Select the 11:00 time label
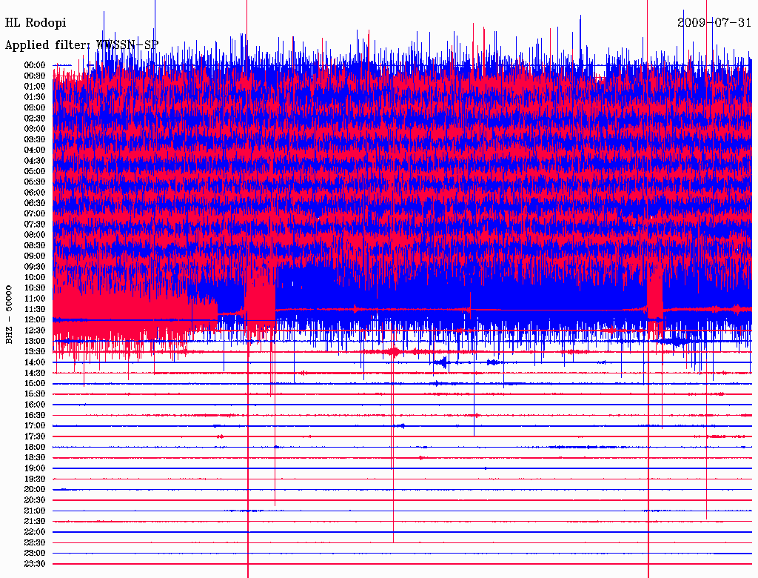 click(35, 299)
